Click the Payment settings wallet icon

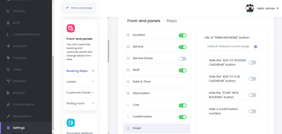[71, 123]
